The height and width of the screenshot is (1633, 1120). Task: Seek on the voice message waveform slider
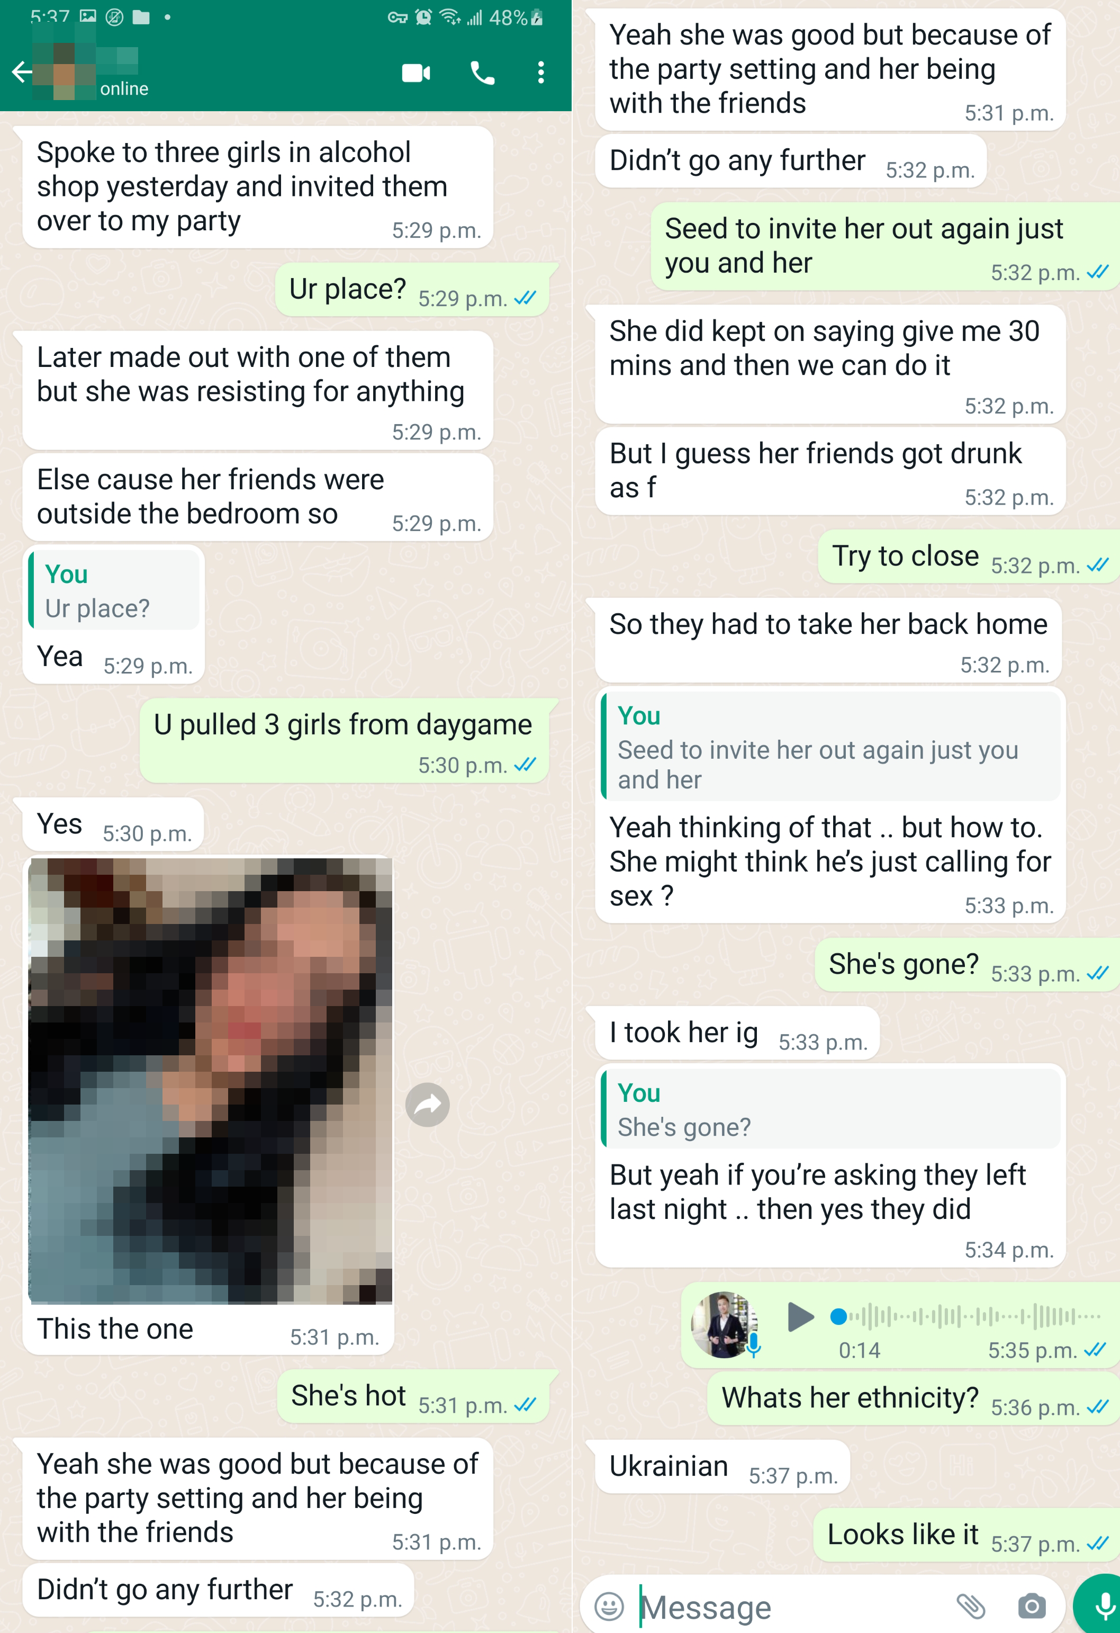(966, 1316)
